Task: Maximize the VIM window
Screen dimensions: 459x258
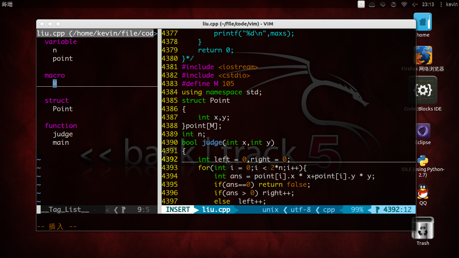Action: tap(58, 24)
